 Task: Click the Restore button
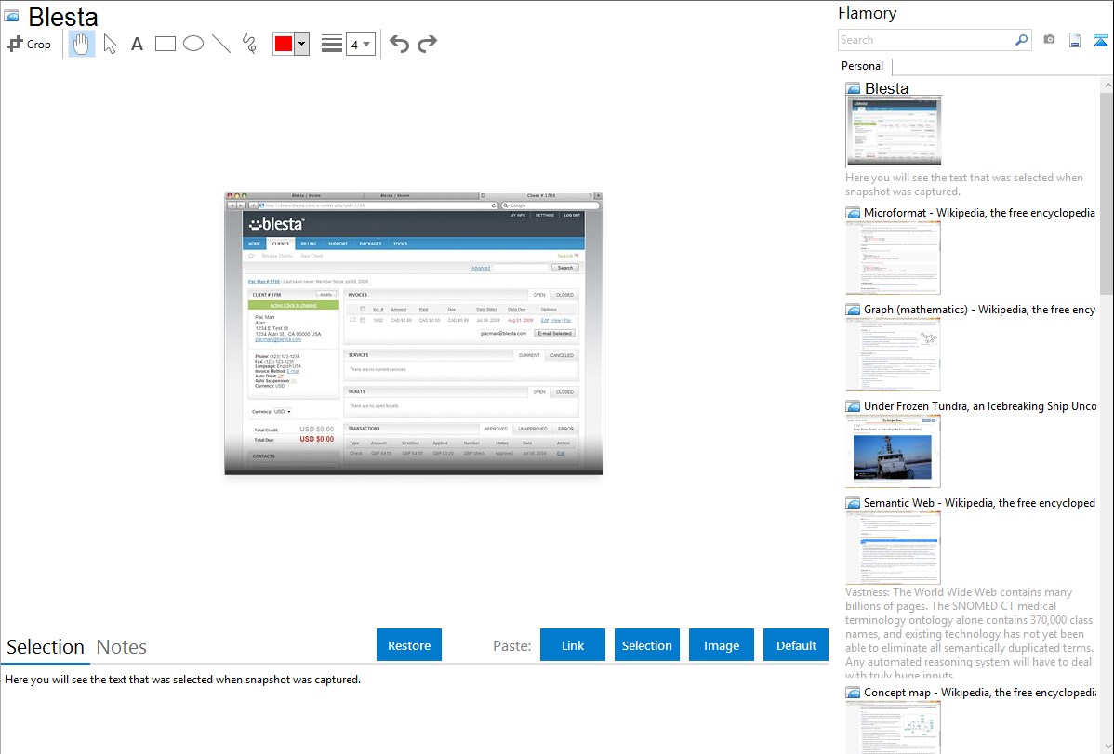[409, 645]
